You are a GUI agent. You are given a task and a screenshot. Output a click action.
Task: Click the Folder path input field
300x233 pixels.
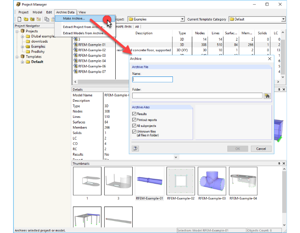coord(197,96)
